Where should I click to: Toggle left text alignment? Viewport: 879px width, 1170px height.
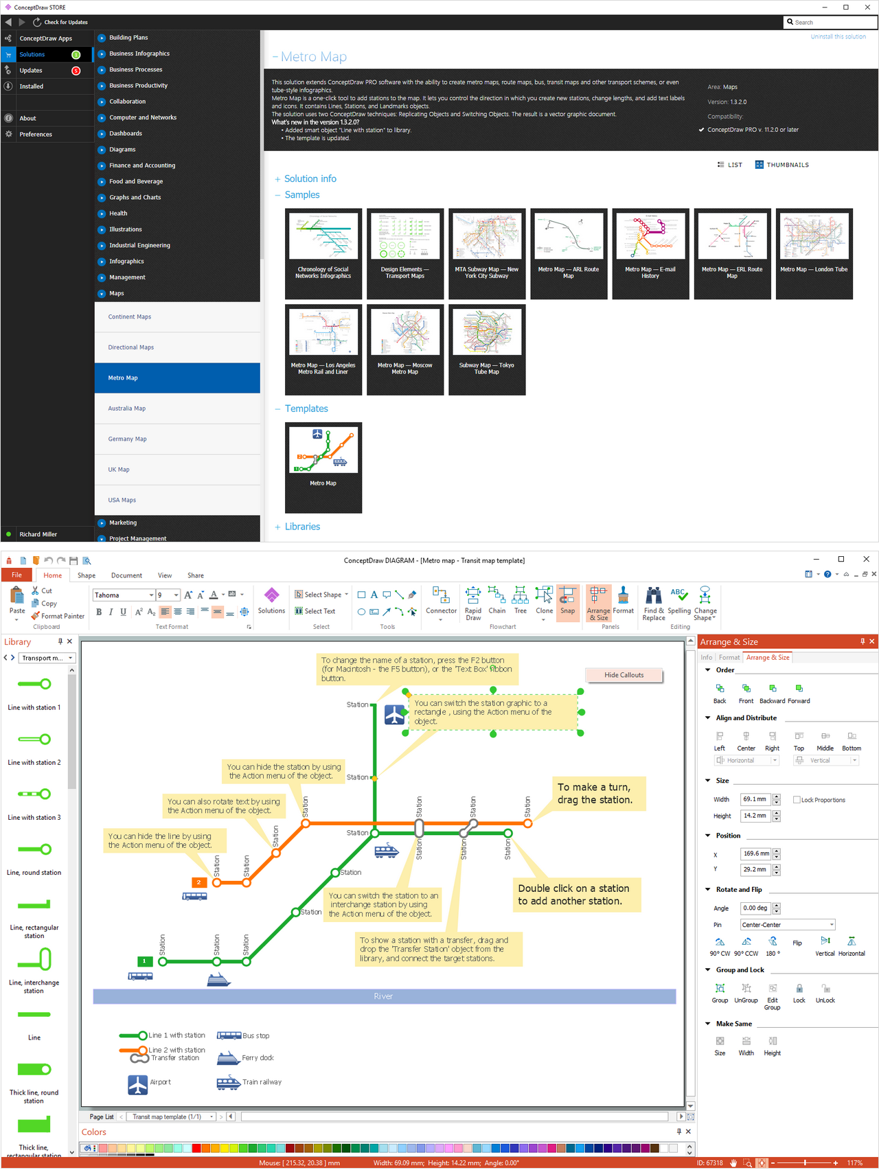165,612
